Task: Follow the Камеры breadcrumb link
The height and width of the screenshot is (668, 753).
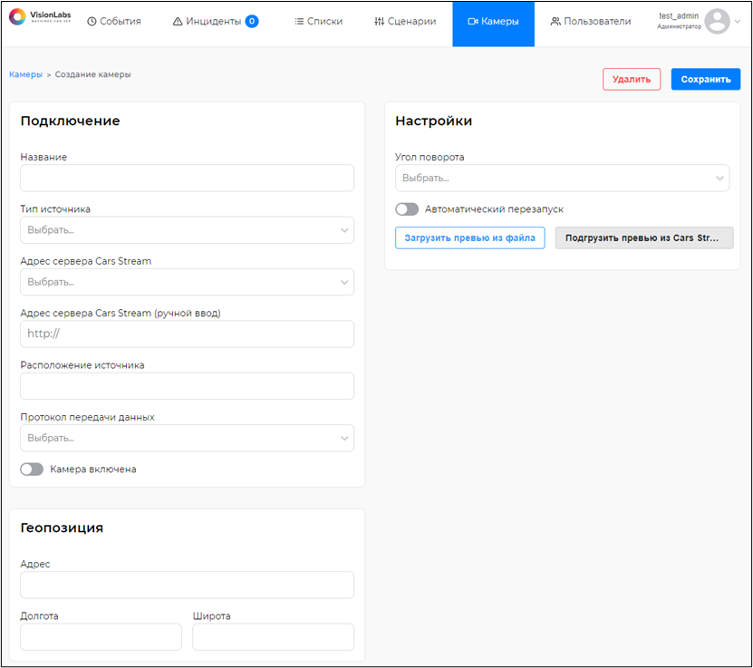Action: [x=26, y=74]
